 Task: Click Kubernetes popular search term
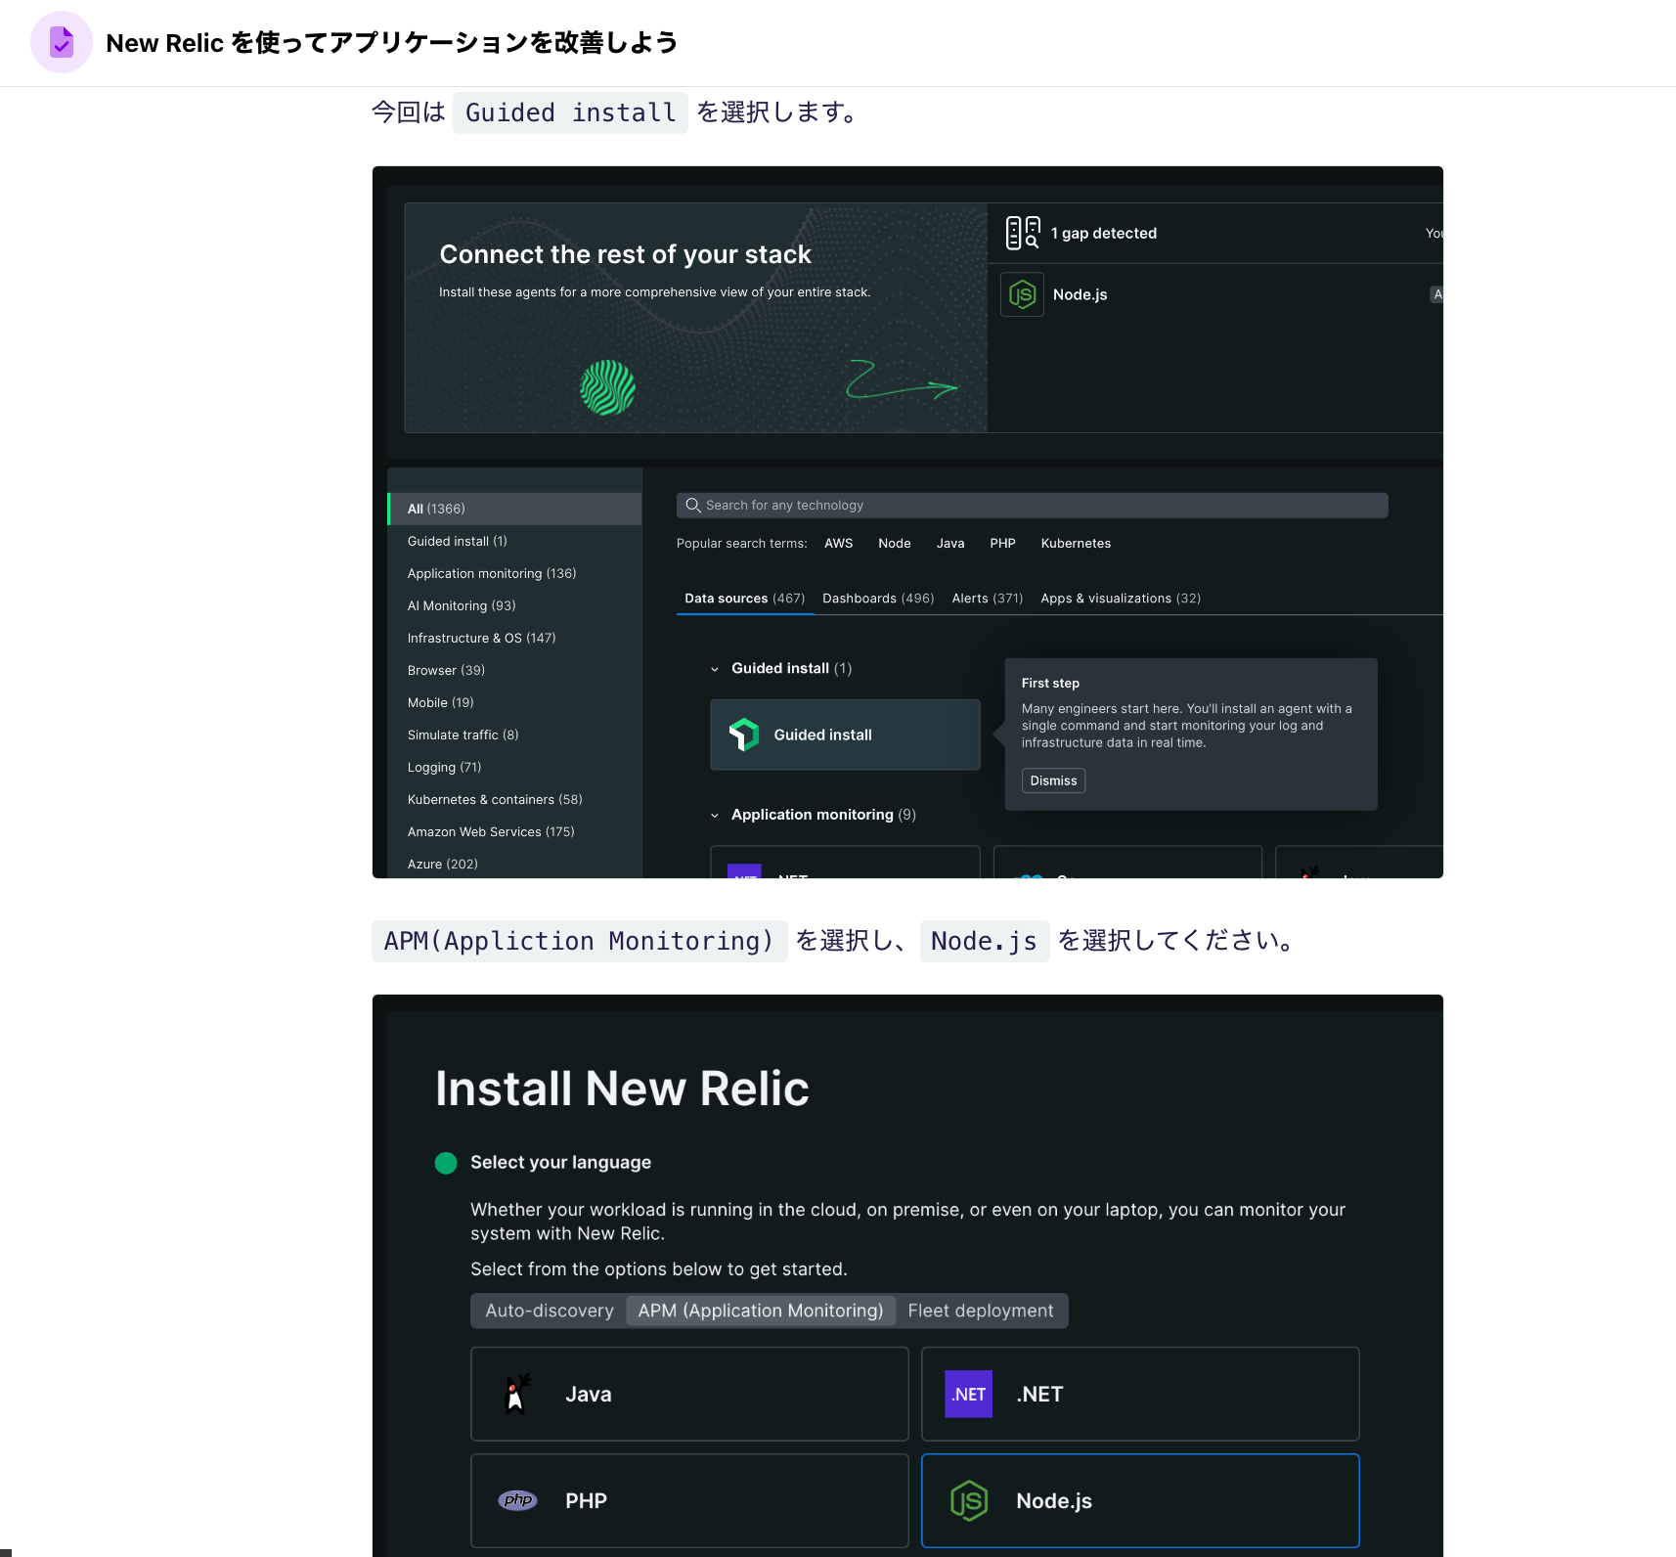1076,544
